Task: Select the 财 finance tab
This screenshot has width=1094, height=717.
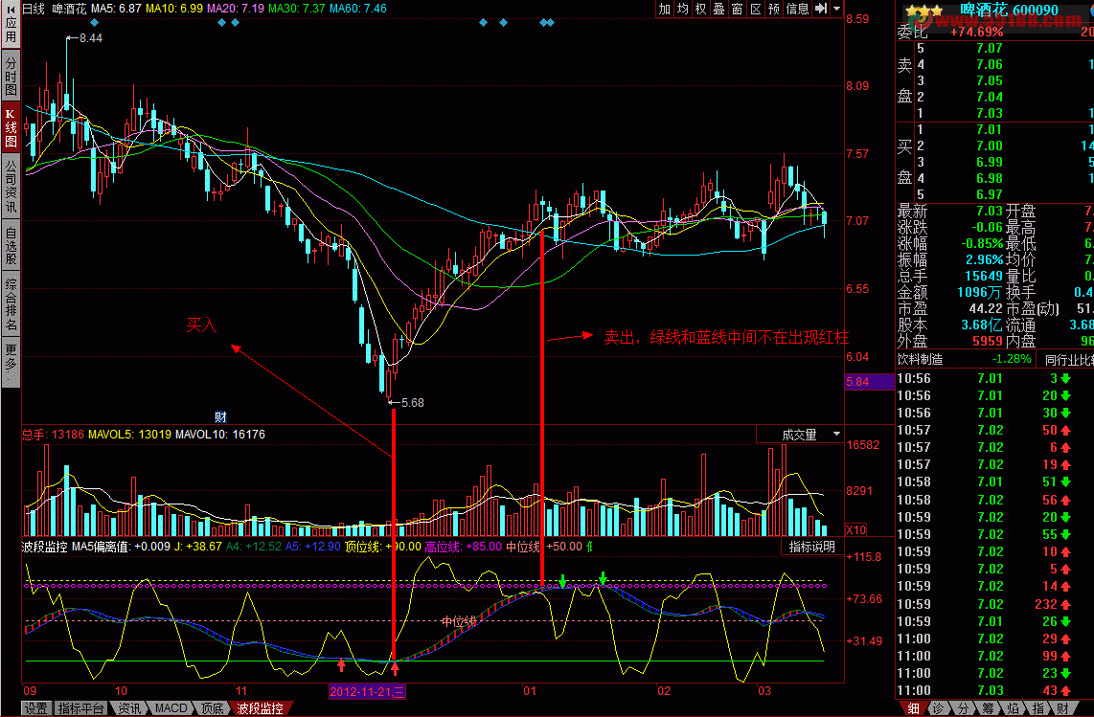Action: click(x=1062, y=708)
